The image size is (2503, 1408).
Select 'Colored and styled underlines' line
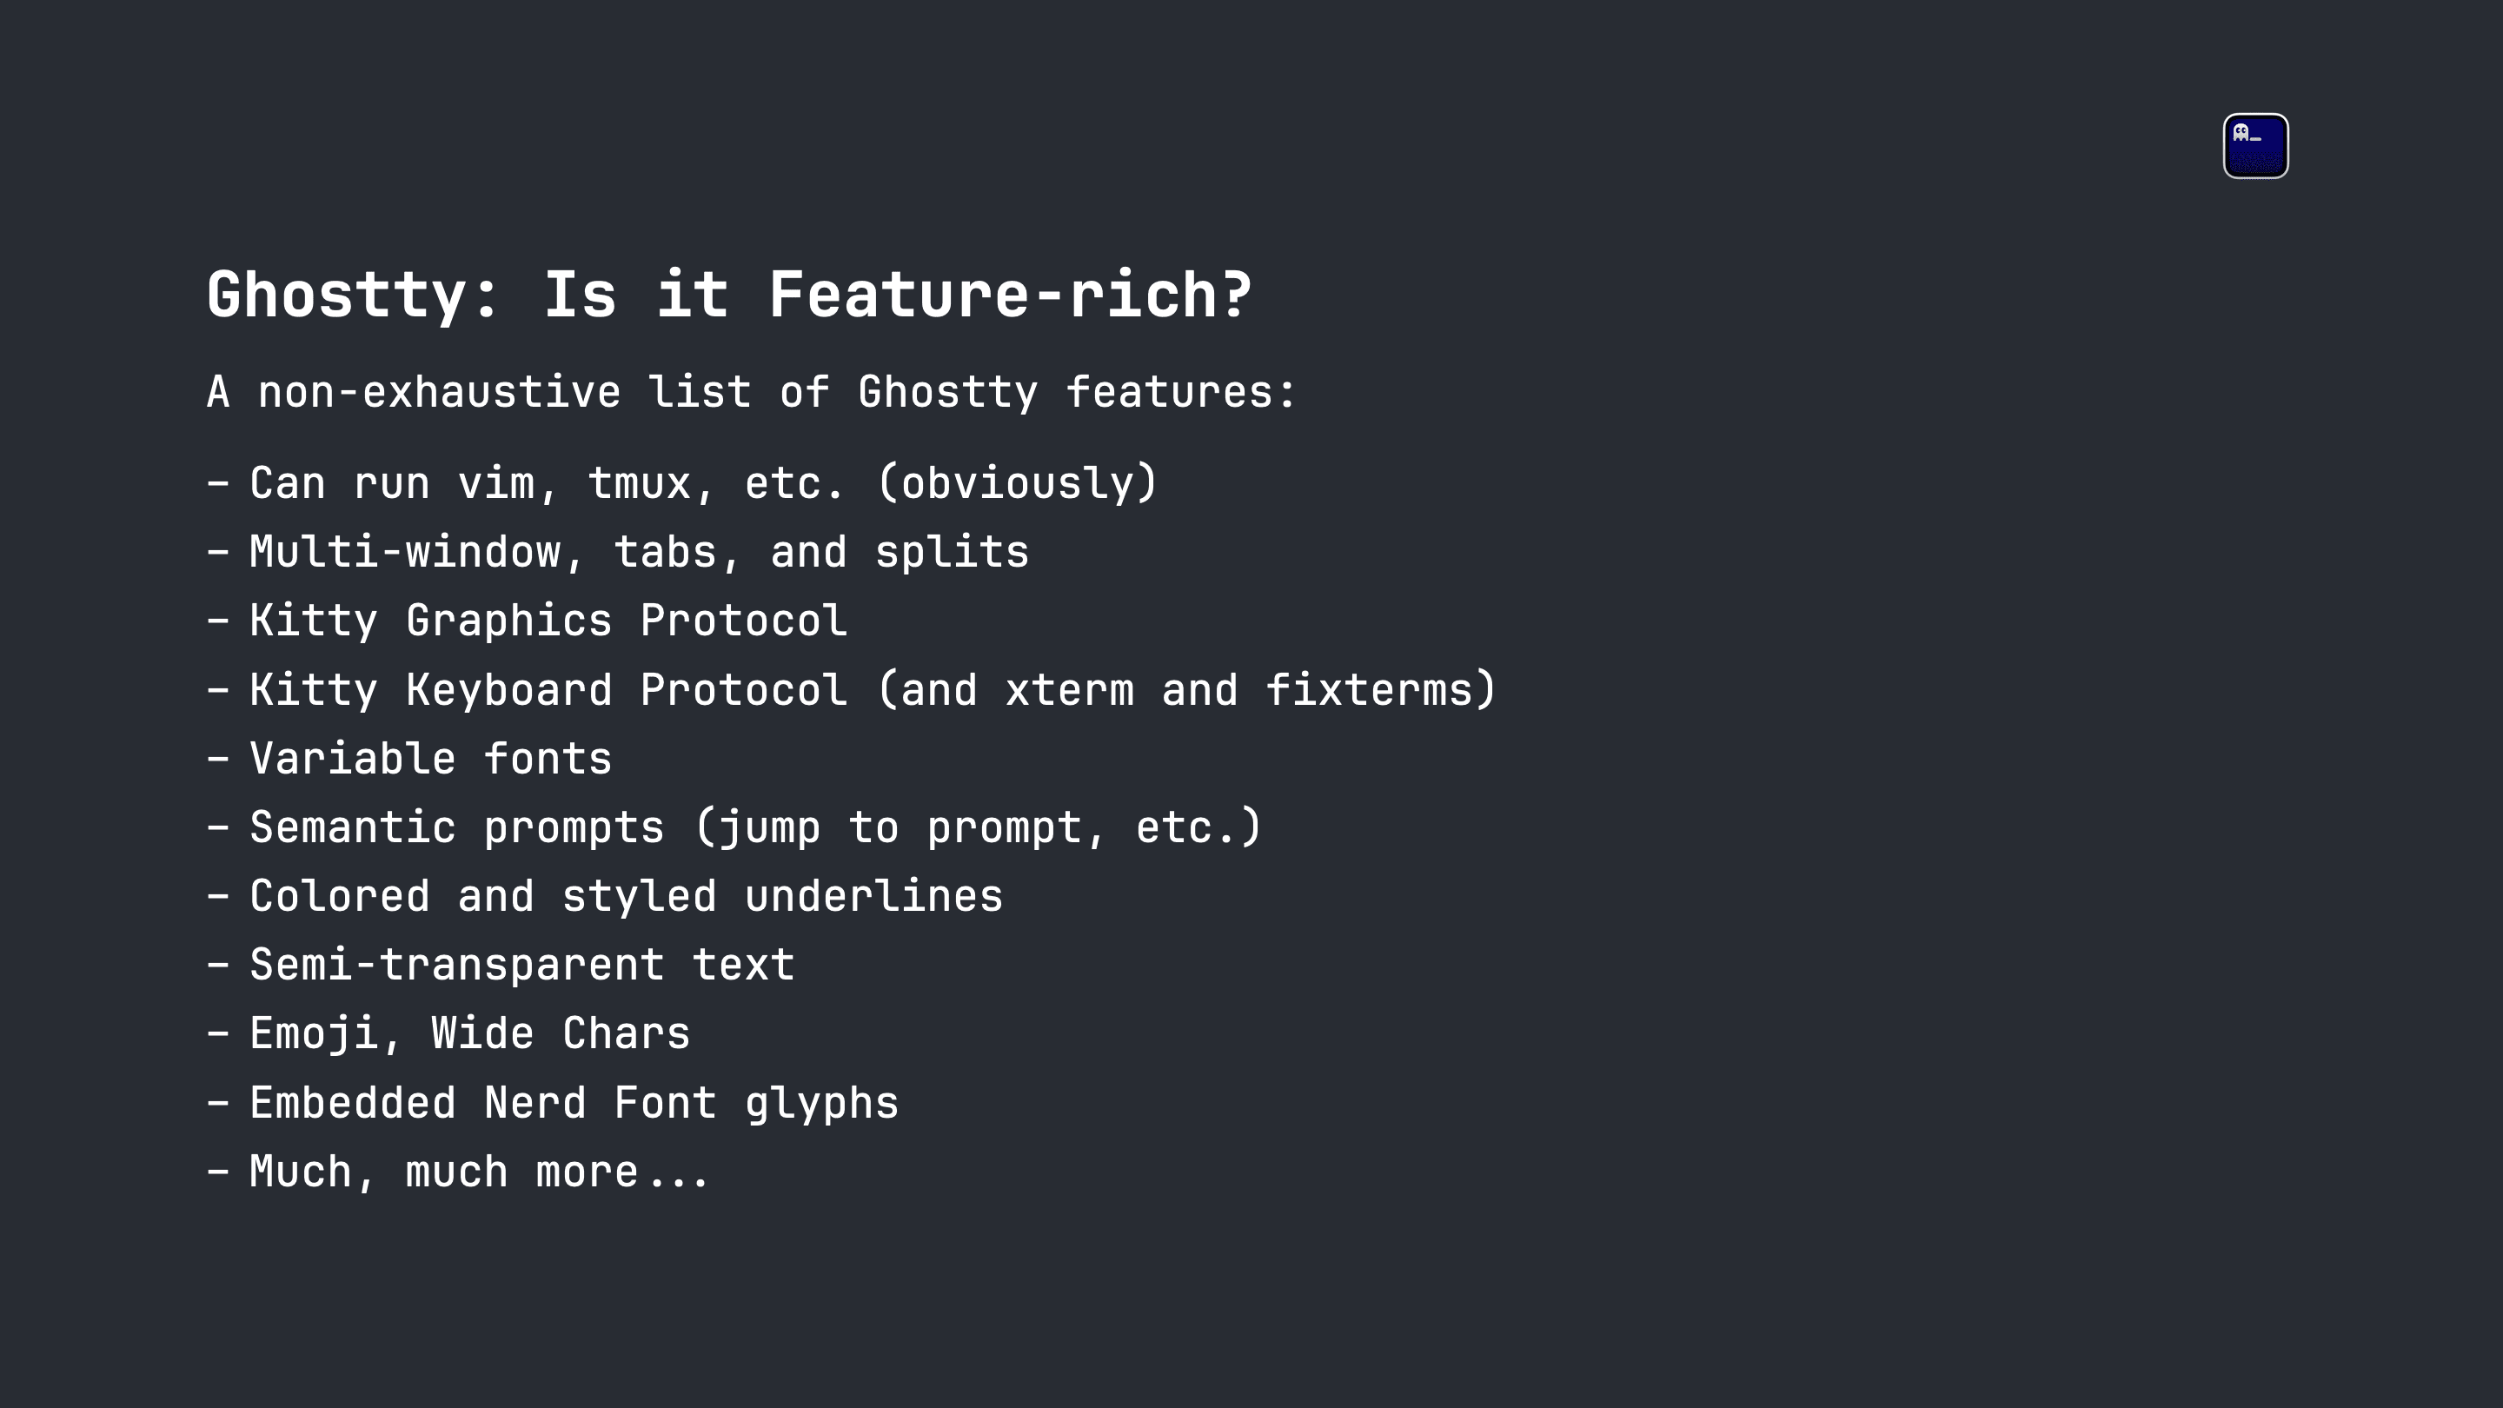point(604,896)
